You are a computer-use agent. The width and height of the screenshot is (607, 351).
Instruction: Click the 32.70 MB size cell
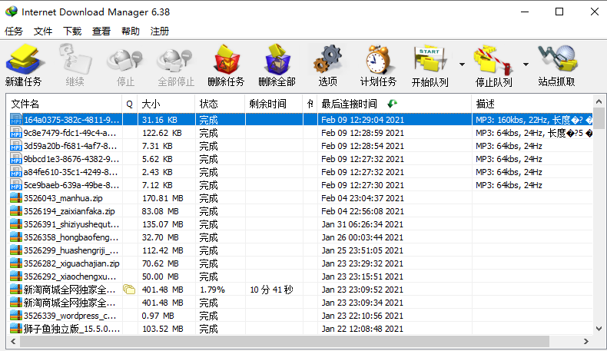point(161,237)
